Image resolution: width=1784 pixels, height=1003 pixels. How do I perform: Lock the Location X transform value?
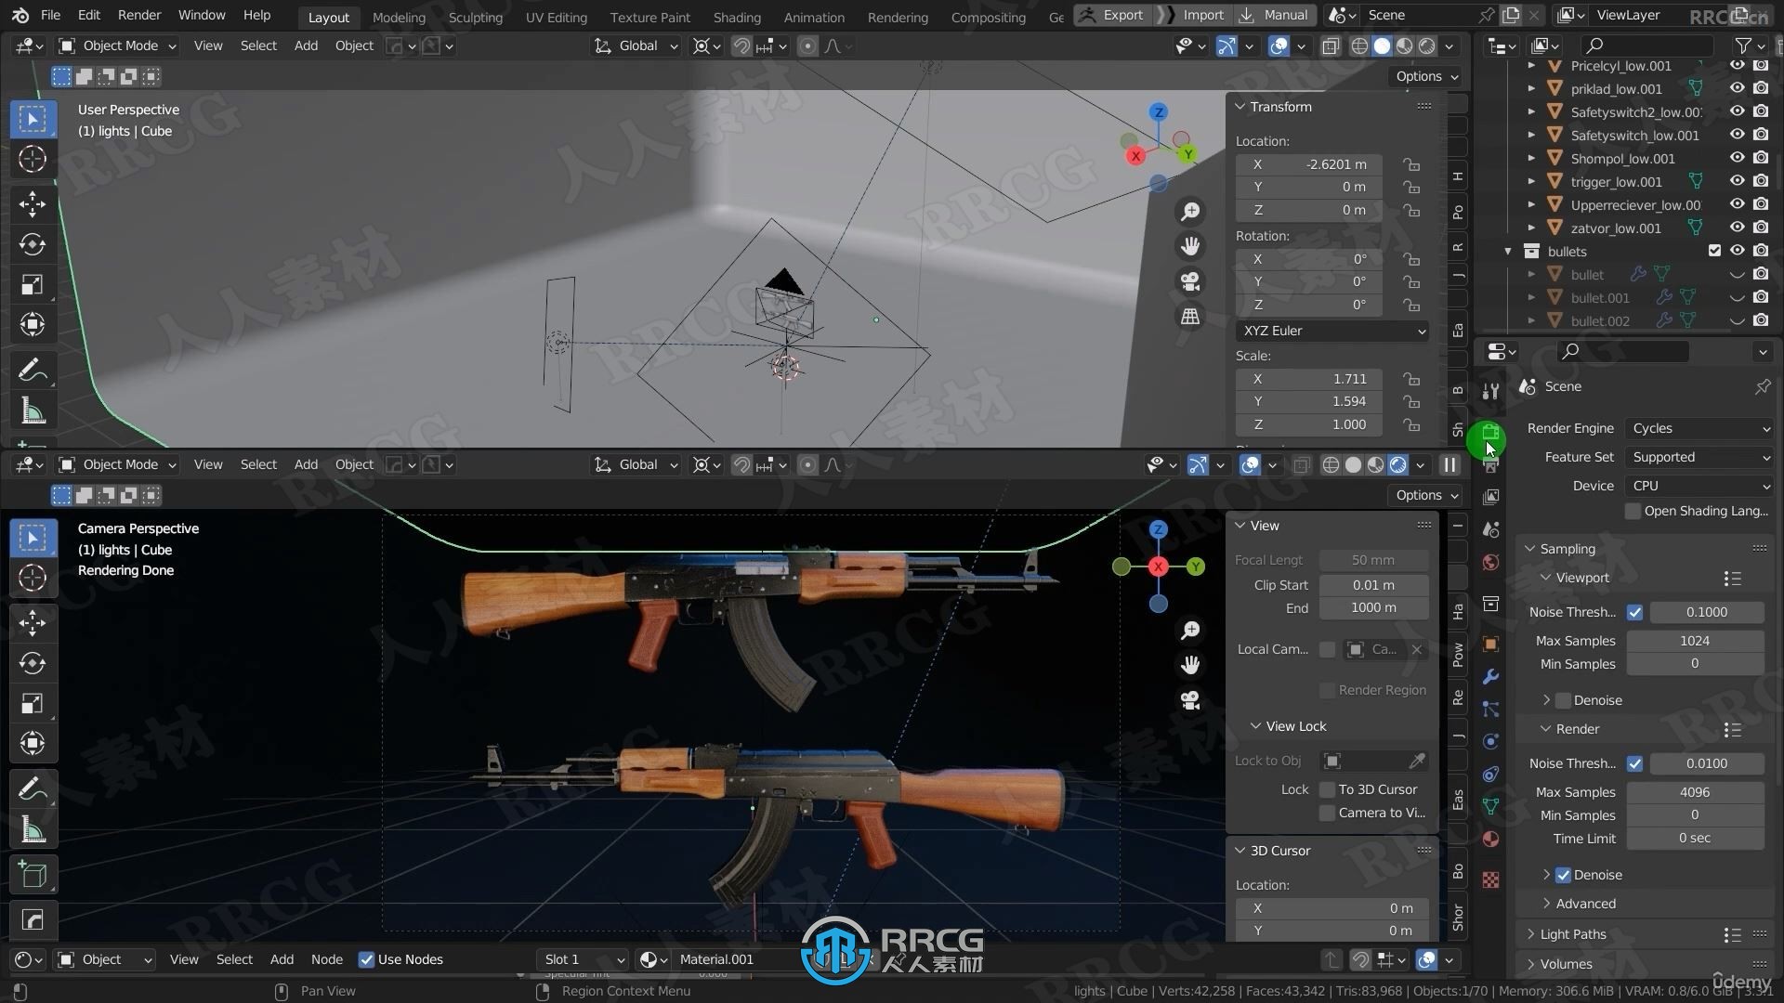tap(1411, 164)
